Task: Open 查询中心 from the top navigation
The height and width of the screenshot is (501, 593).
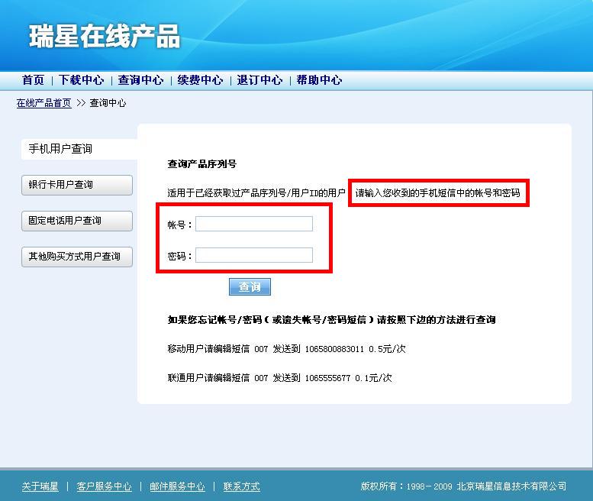Action: pos(140,80)
